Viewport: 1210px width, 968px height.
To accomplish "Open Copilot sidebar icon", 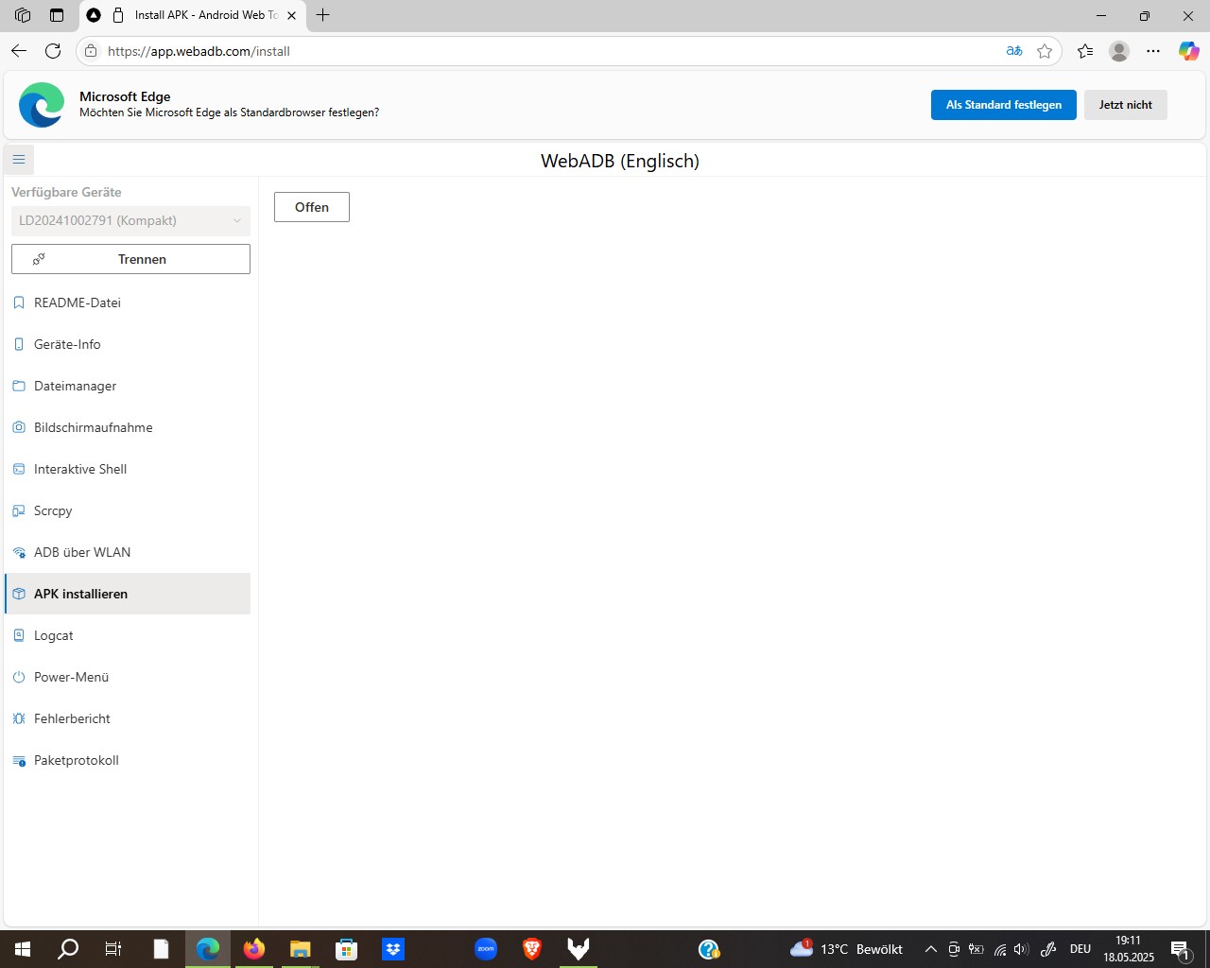I will [1188, 51].
